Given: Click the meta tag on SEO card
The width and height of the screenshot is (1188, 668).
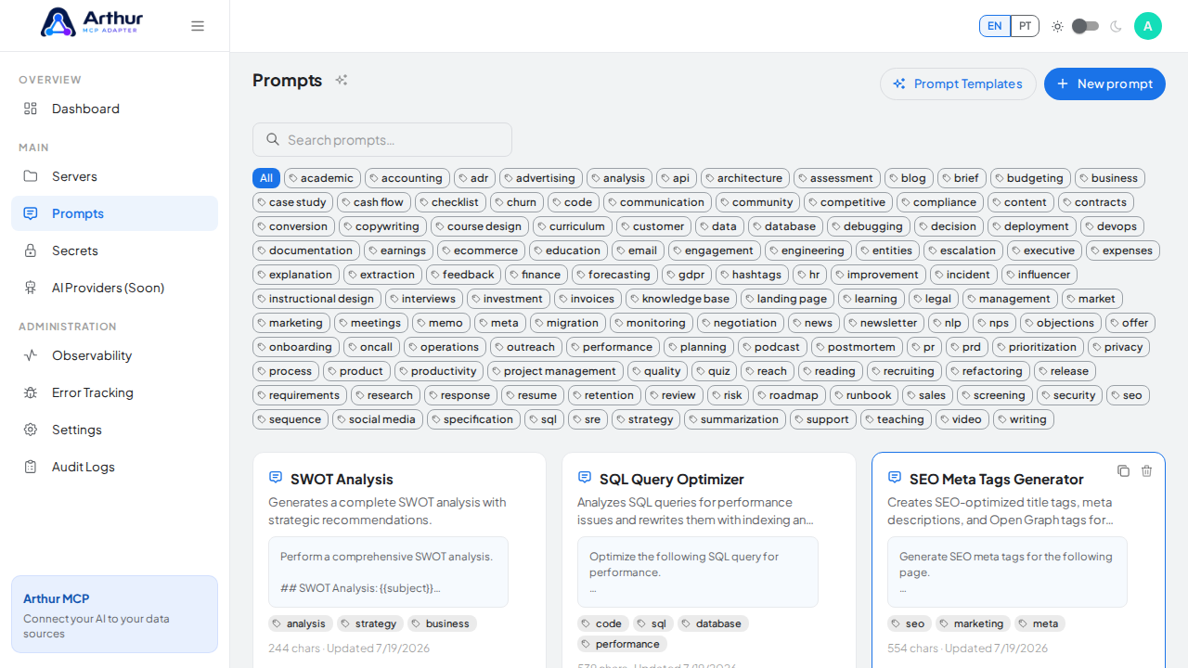Looking at the screenshot, I should (1039, 623).
